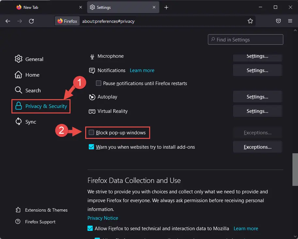Open Notifications permission Settings
Image resolution: width=298 pixels, height=239 pixels.
pos(257,70)
